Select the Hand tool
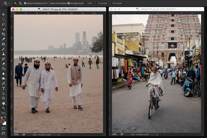 tap(4, 103)
